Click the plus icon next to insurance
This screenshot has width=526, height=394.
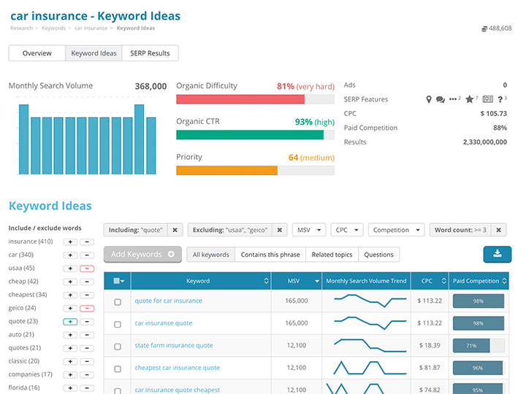(71, 242)
